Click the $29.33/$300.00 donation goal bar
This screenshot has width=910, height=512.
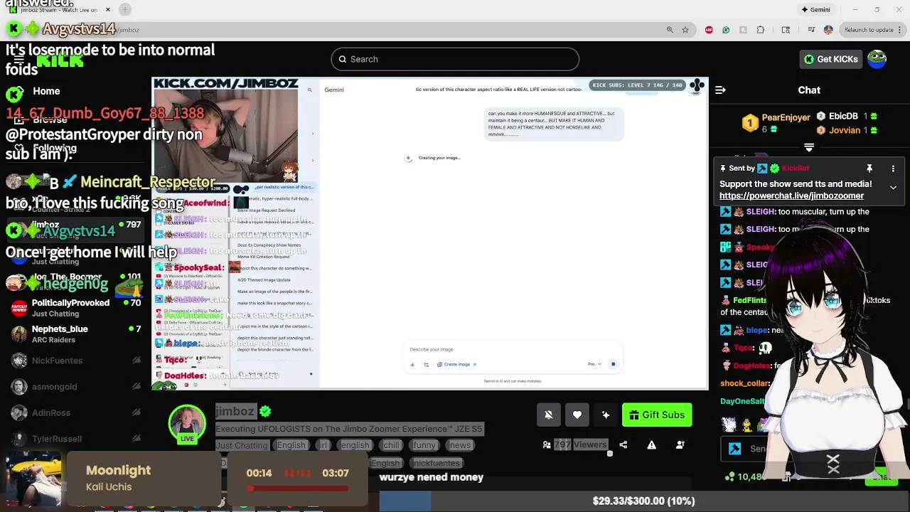643,501
